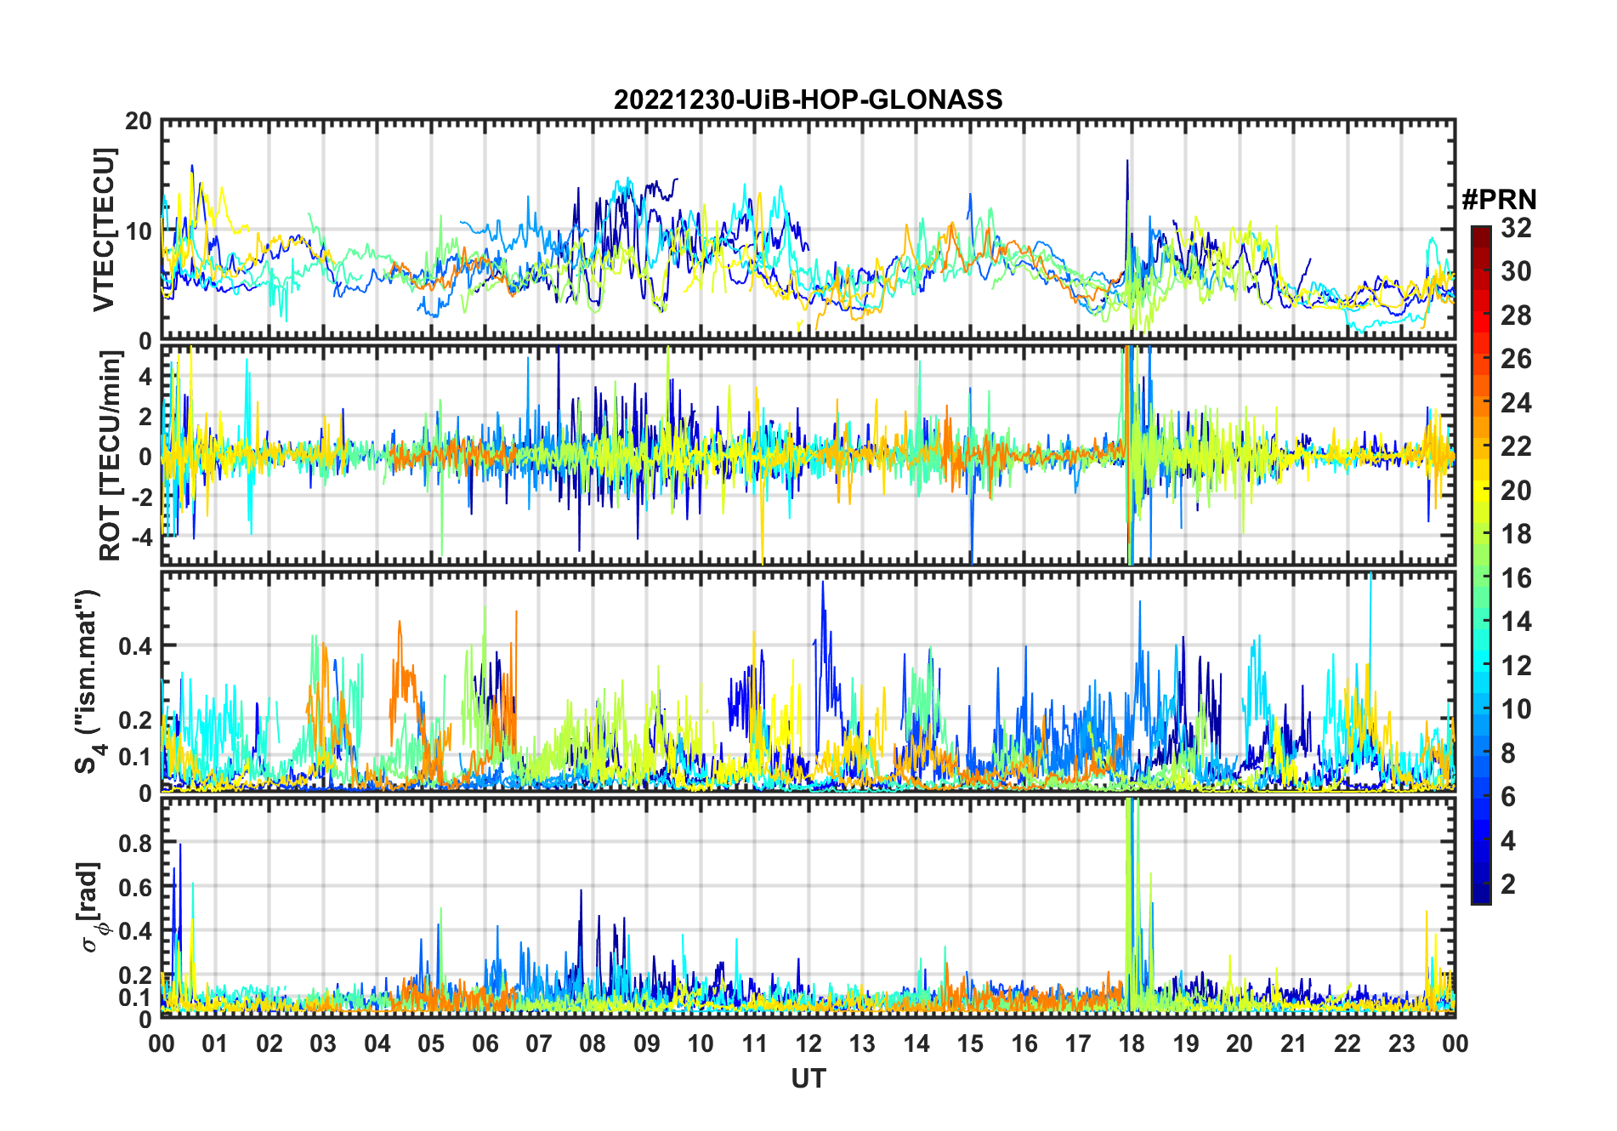Screen dimensions: 1617x1131
Task: Click the x-axis tick label 03
Action: tap(323, 1043)
